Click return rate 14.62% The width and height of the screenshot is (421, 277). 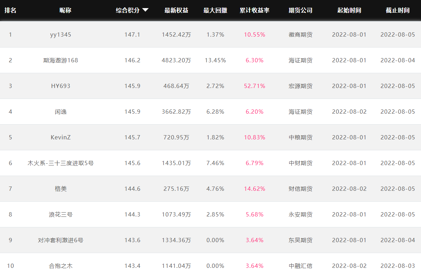[254, 189]
